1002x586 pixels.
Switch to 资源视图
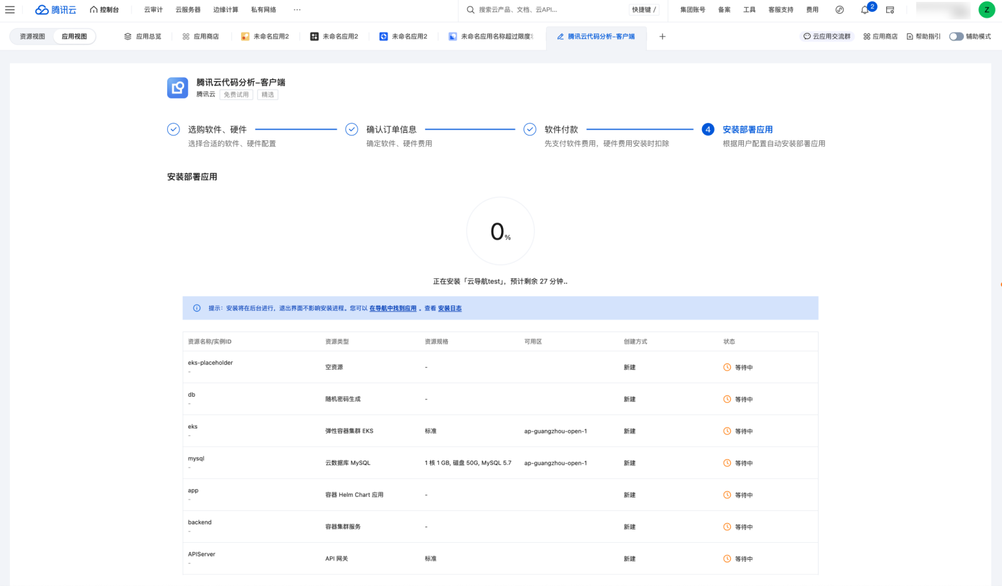pyautogui.click(x=33, y=36)
